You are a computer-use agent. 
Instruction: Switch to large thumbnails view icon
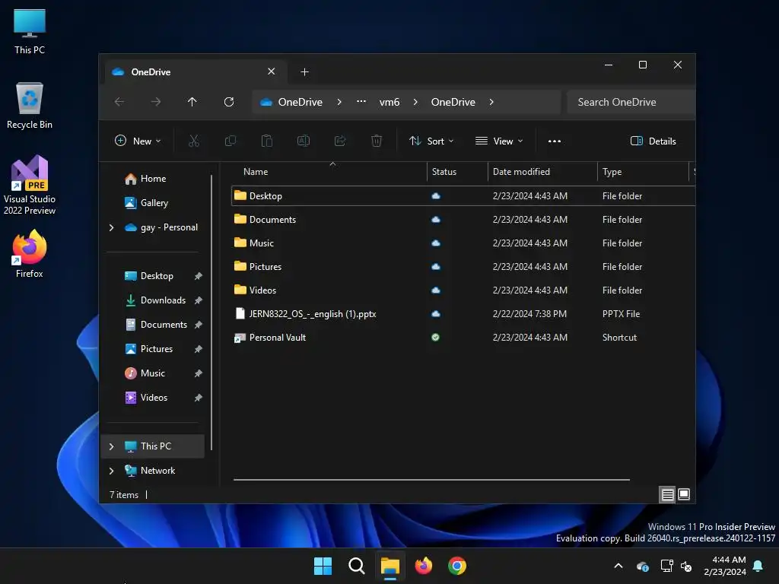[684, 494]
